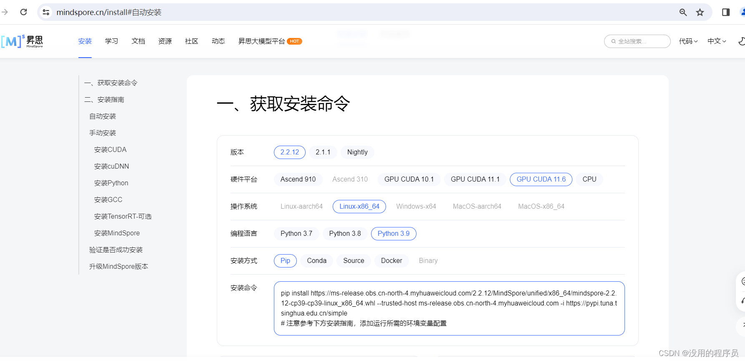
Task: Jump to 安装GCC section
Action: (x=108, y=200)
